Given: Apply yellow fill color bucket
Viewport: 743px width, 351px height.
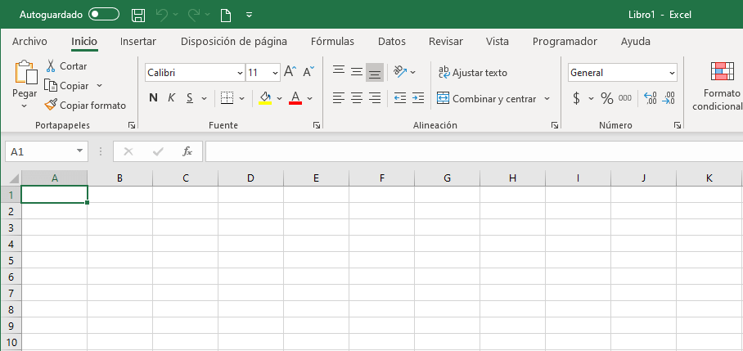Looking at the screenshot, I should click(265, 98).
